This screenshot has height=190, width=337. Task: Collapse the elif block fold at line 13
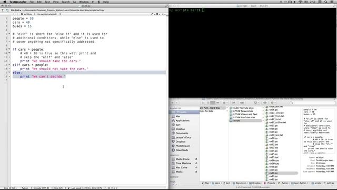point(9,64)
